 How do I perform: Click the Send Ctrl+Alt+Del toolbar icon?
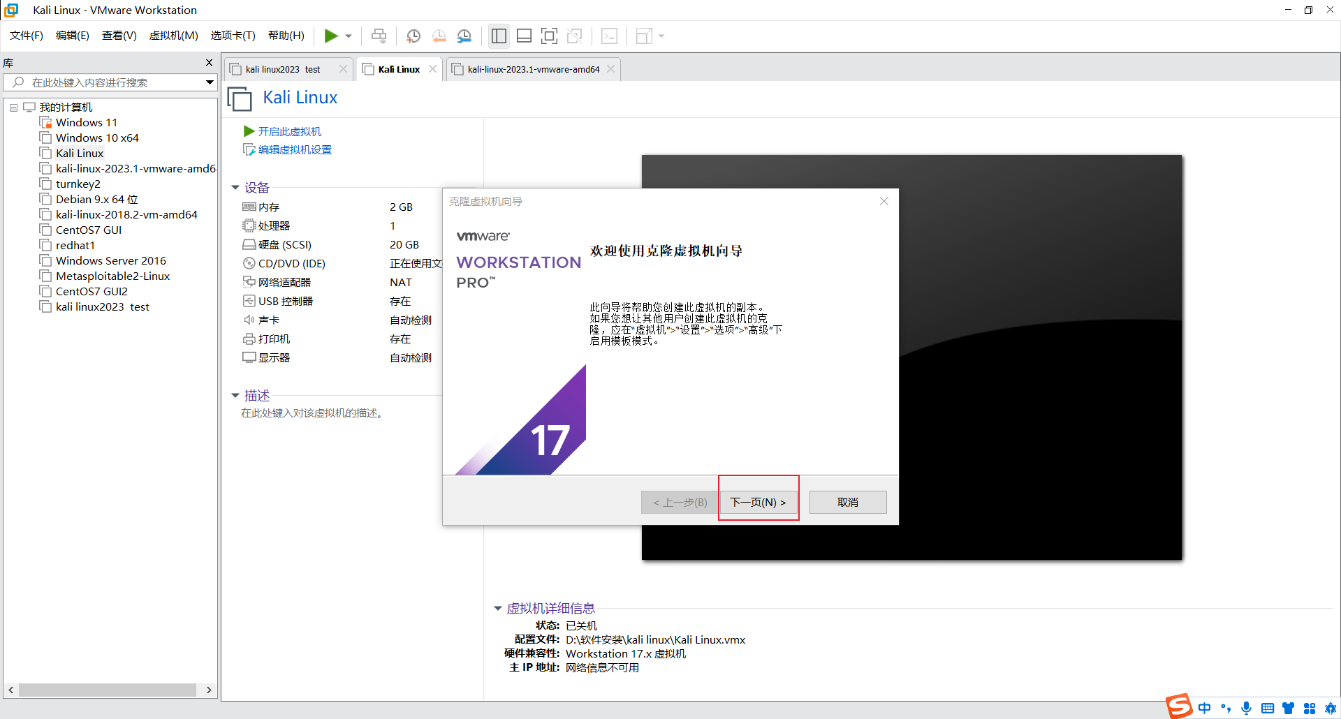(x=379, y=36)
